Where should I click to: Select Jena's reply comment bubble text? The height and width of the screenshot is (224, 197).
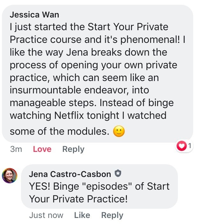[99, 193]
